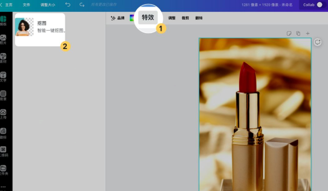
Task: Open the 二维码 QR code sidebar tab
Action: pos(4,152)
